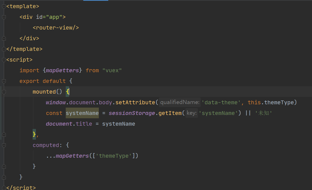312x190 pixels.
Task: Click the || operator
Action: [248, 113]
